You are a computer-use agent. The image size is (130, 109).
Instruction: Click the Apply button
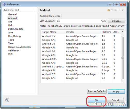116,91
